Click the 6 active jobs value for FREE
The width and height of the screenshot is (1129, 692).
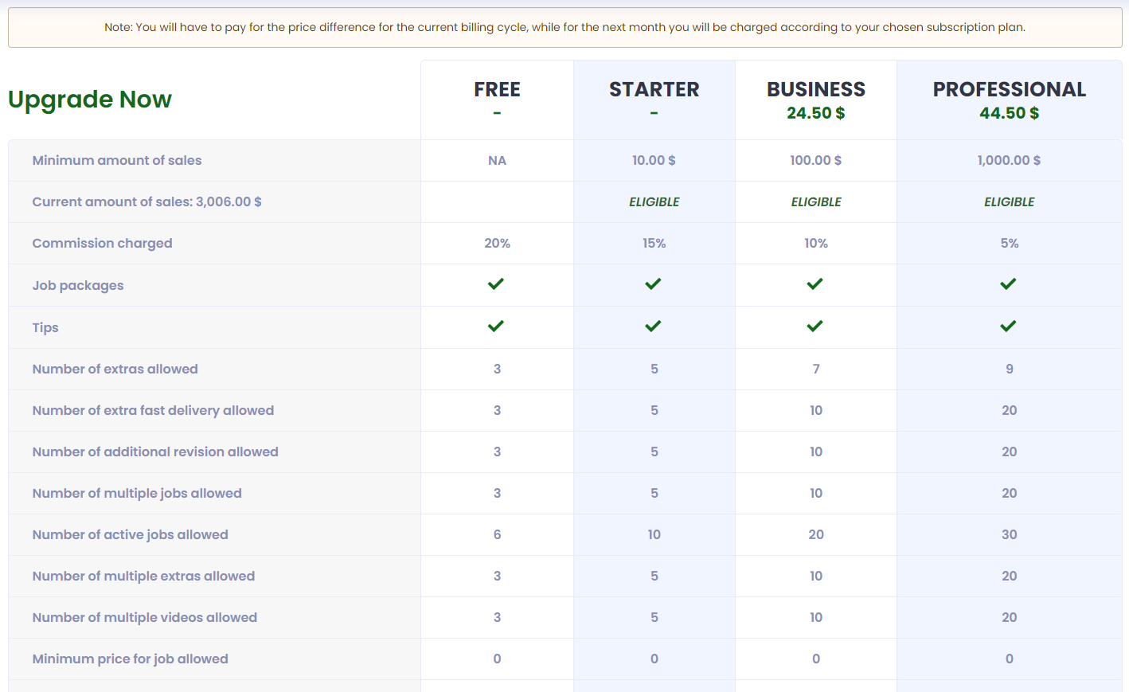[497, 535]
